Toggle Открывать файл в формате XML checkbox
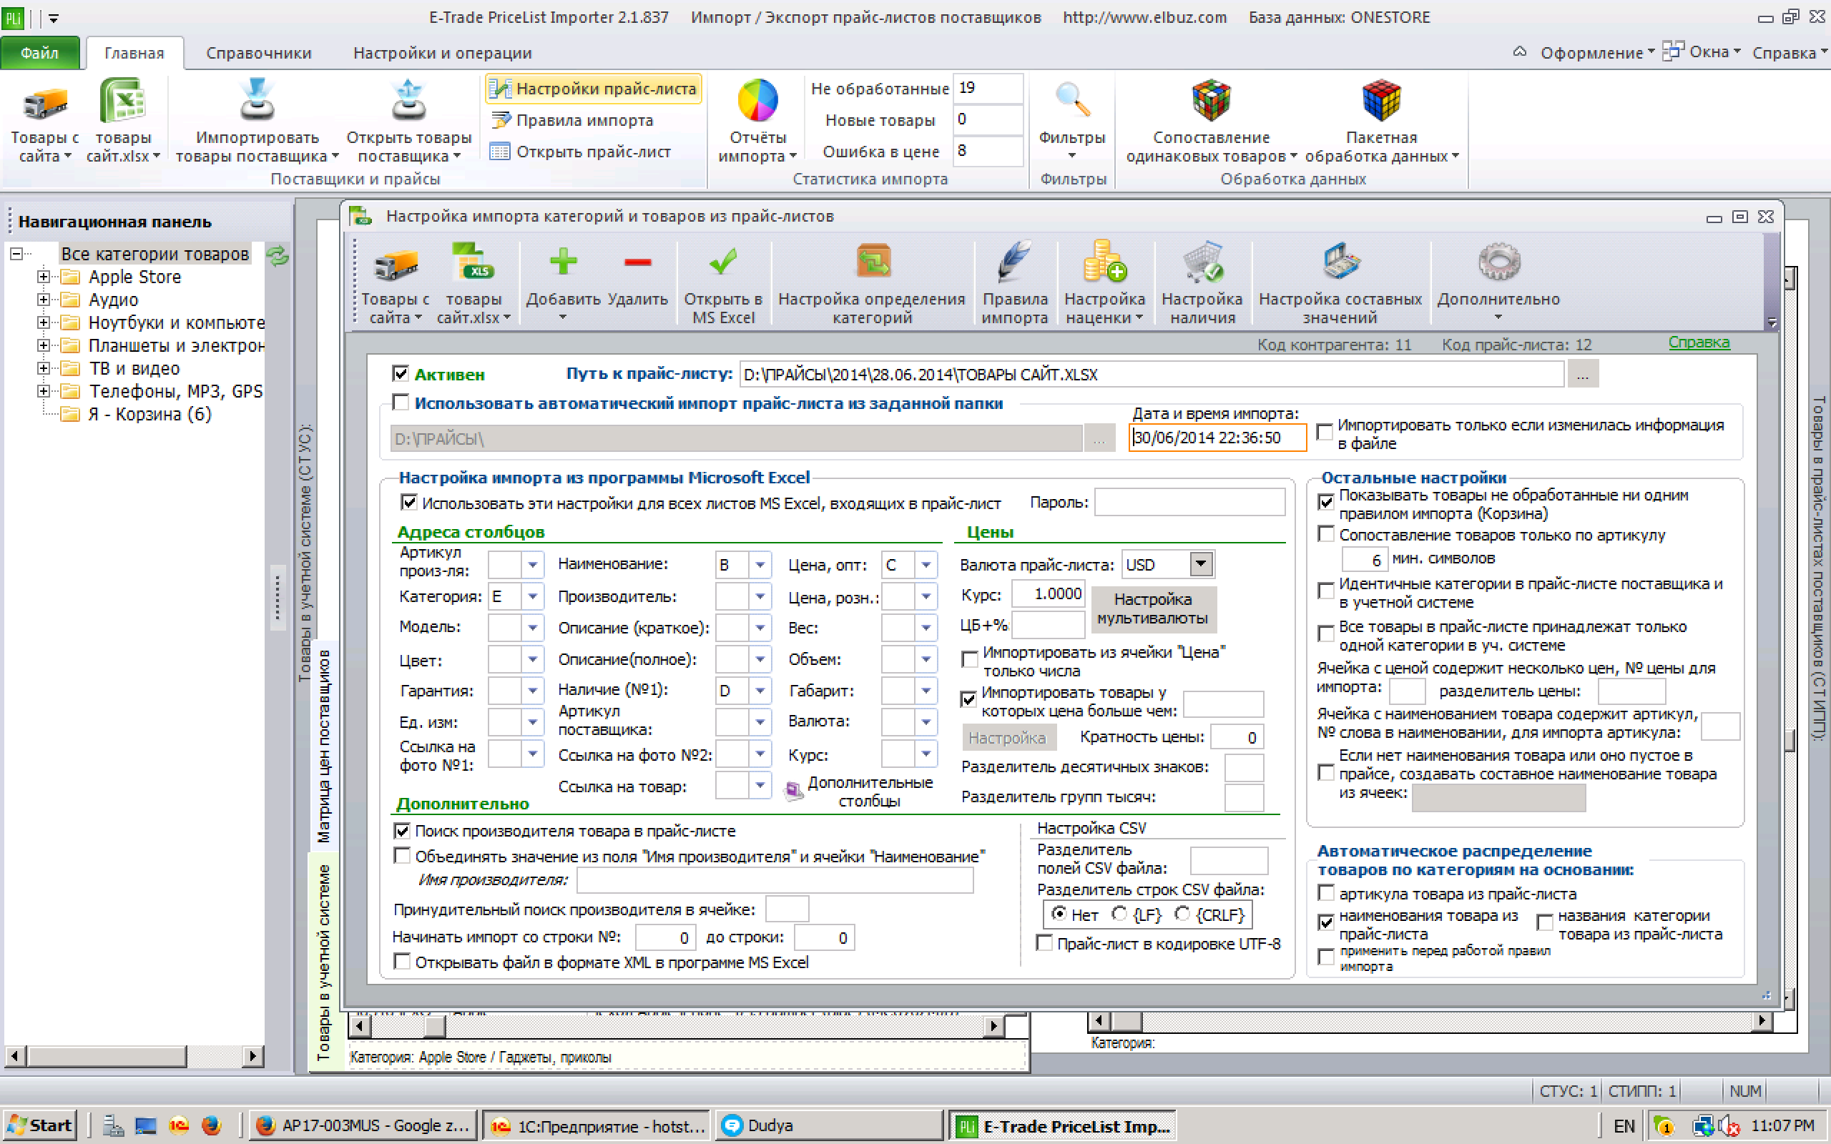 pos(402,962)
